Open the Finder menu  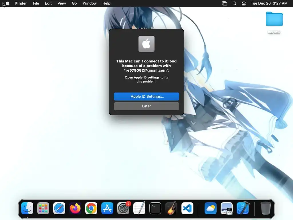[x=21, y=3]
